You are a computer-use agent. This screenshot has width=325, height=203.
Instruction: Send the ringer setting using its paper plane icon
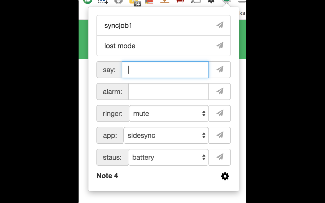(220, 113)
